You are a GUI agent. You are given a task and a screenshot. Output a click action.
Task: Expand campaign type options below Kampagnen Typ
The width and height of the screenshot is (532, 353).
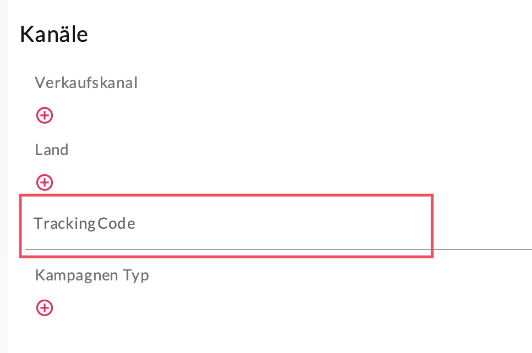[x=45, y=308]
